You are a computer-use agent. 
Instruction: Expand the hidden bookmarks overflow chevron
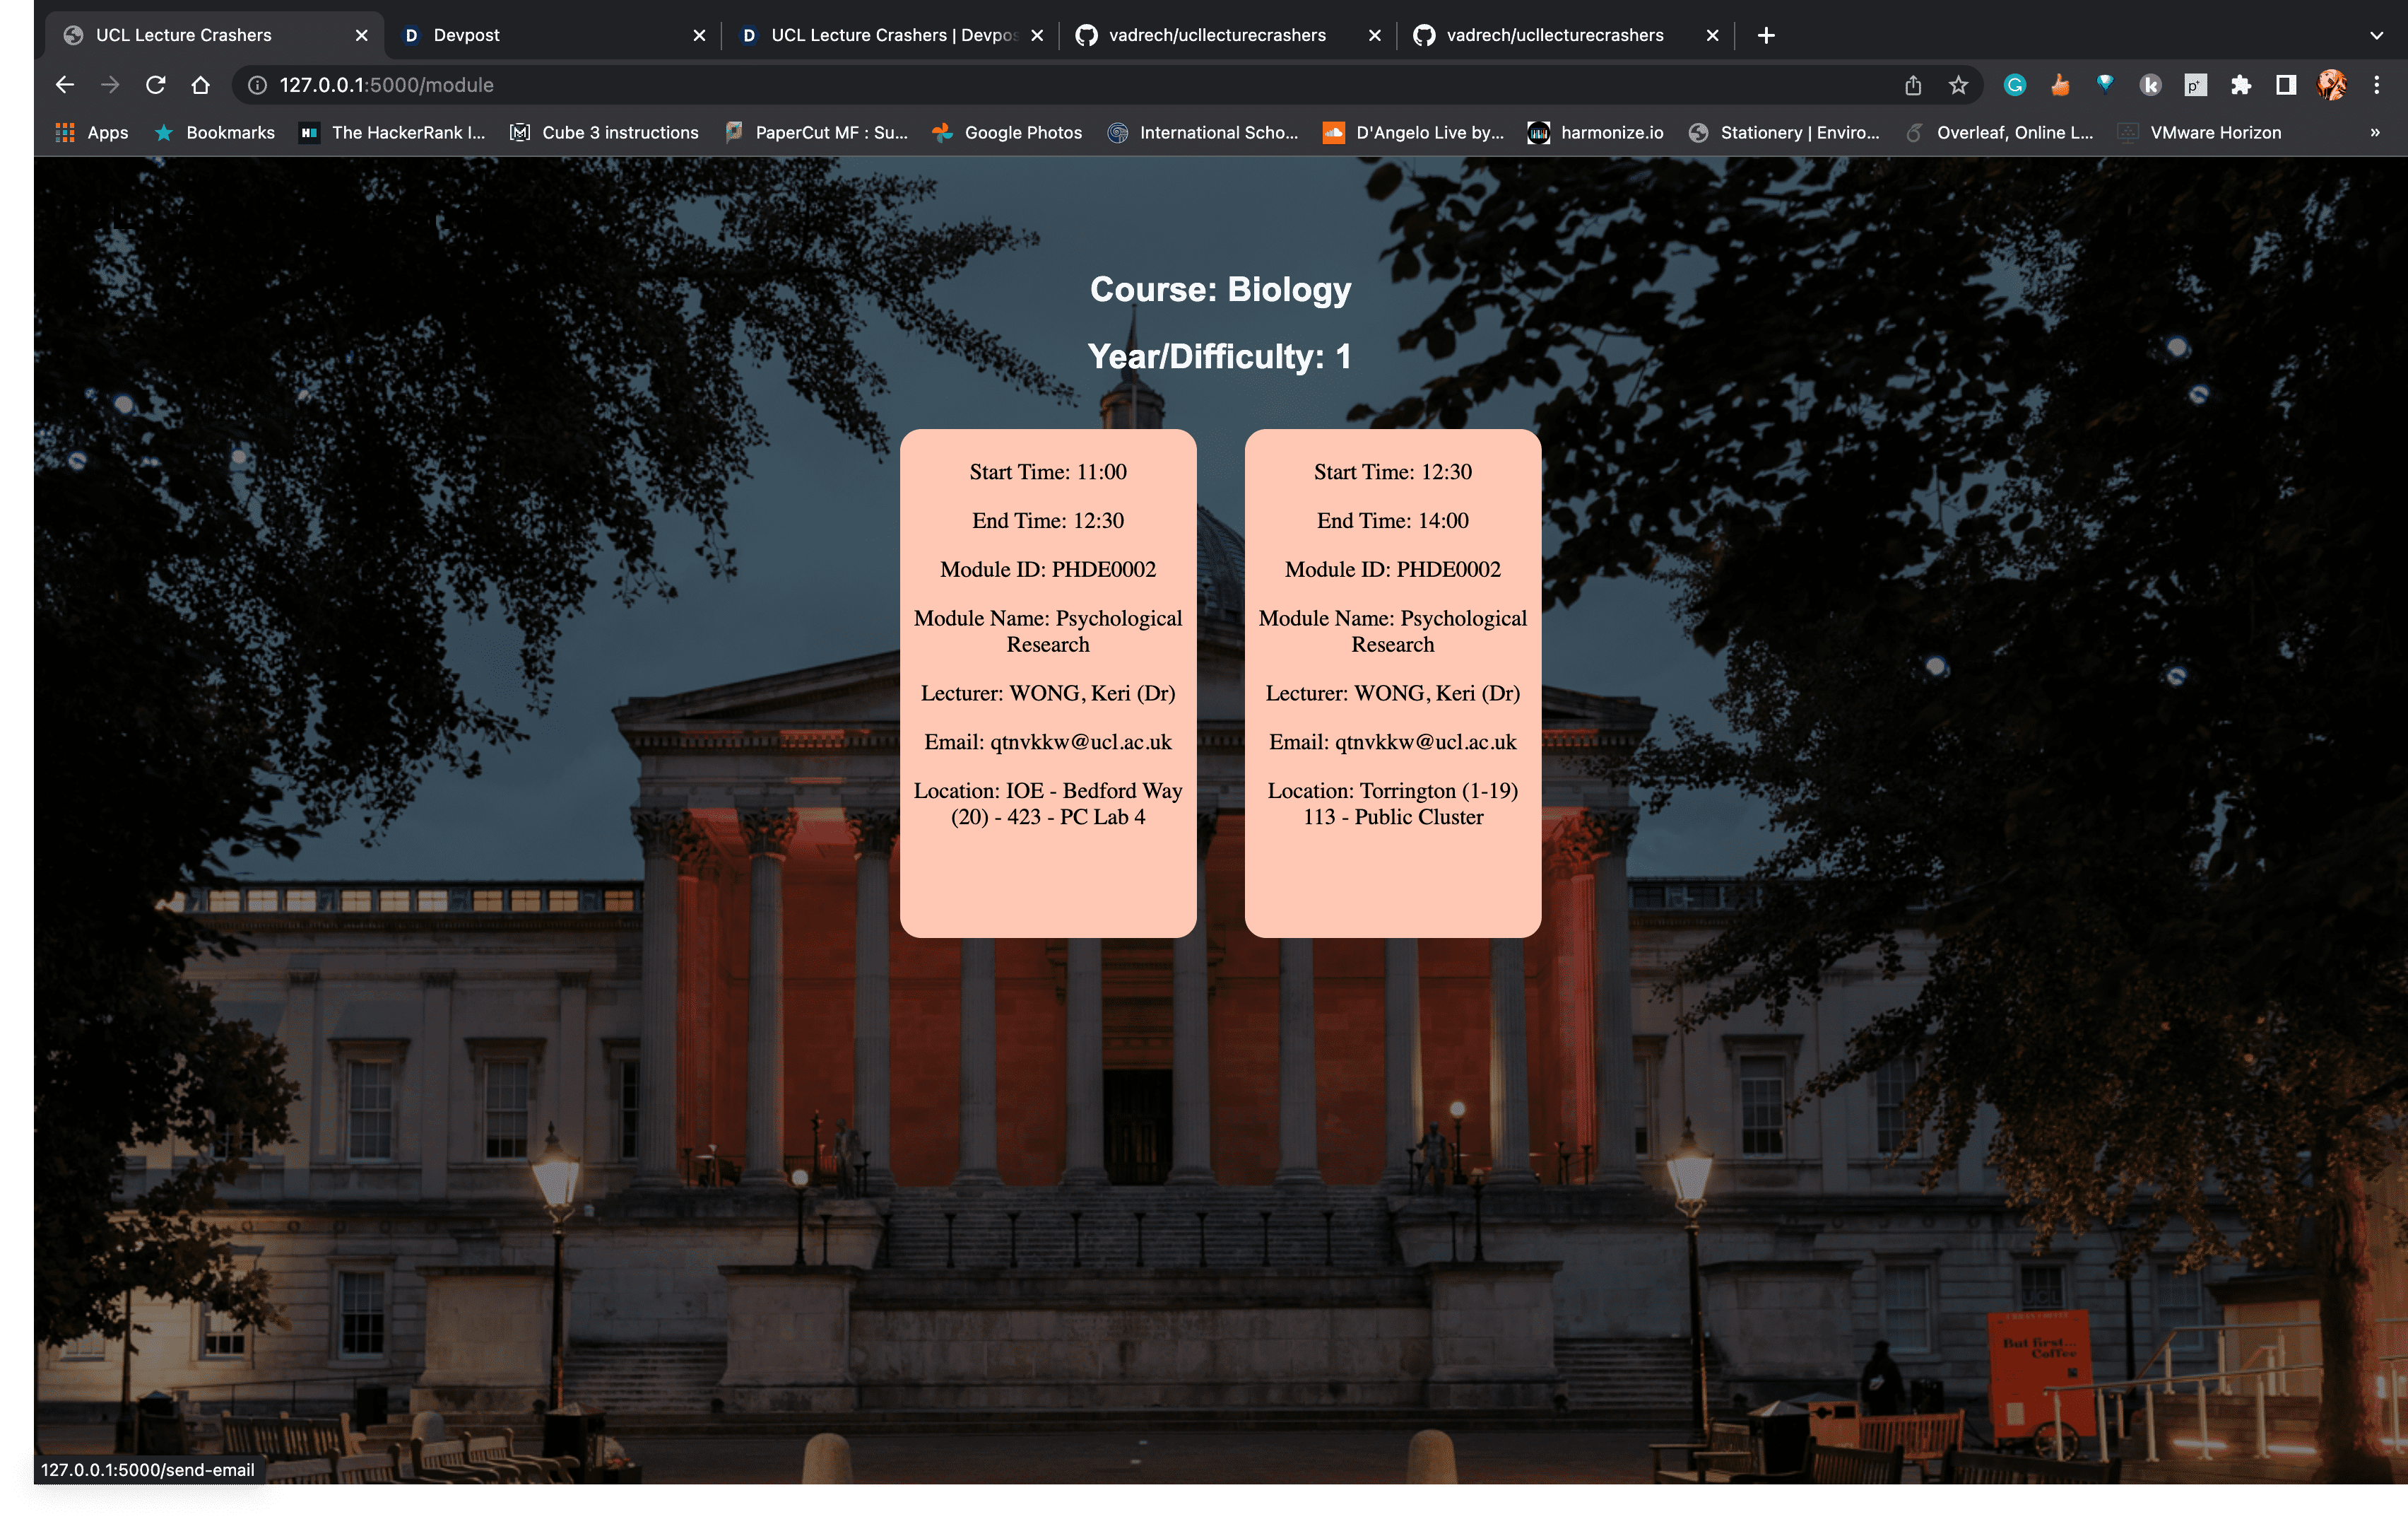[x=2374, y=132]
